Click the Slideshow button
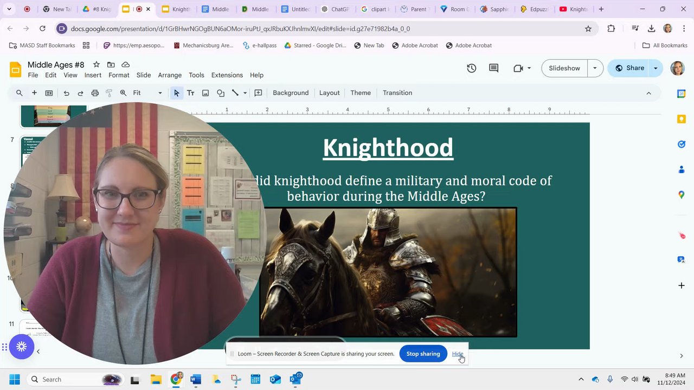The height and width of the screenshot is (390, 694). tap(564, 68)
